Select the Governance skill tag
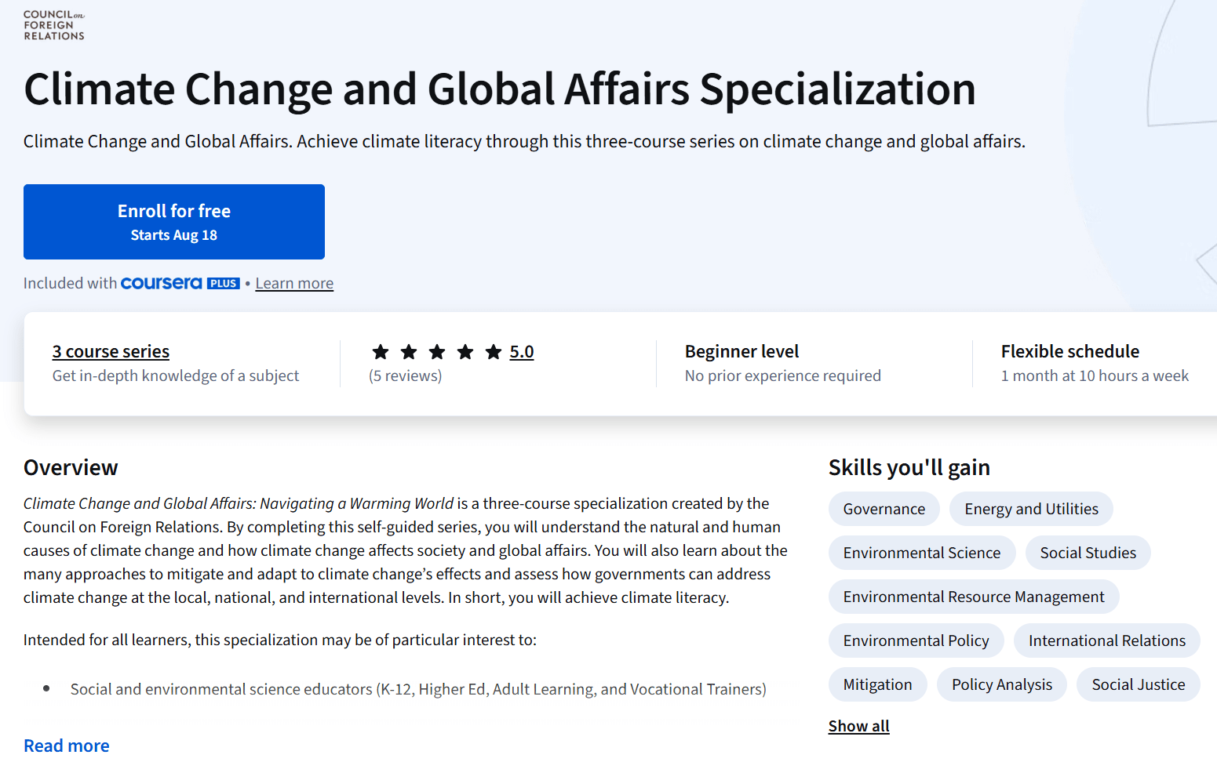The height and width of the screenshot is (762, 1217). pyautogui.click(x=884, y=509)
